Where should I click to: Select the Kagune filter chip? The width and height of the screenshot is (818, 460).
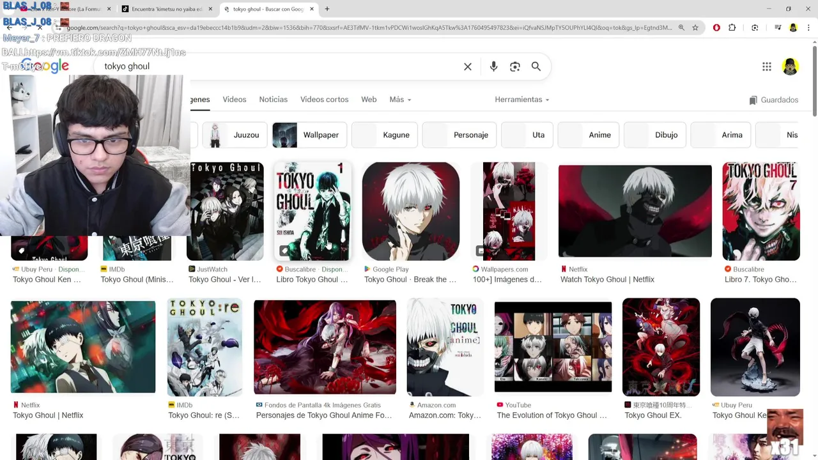coord(385,135)
